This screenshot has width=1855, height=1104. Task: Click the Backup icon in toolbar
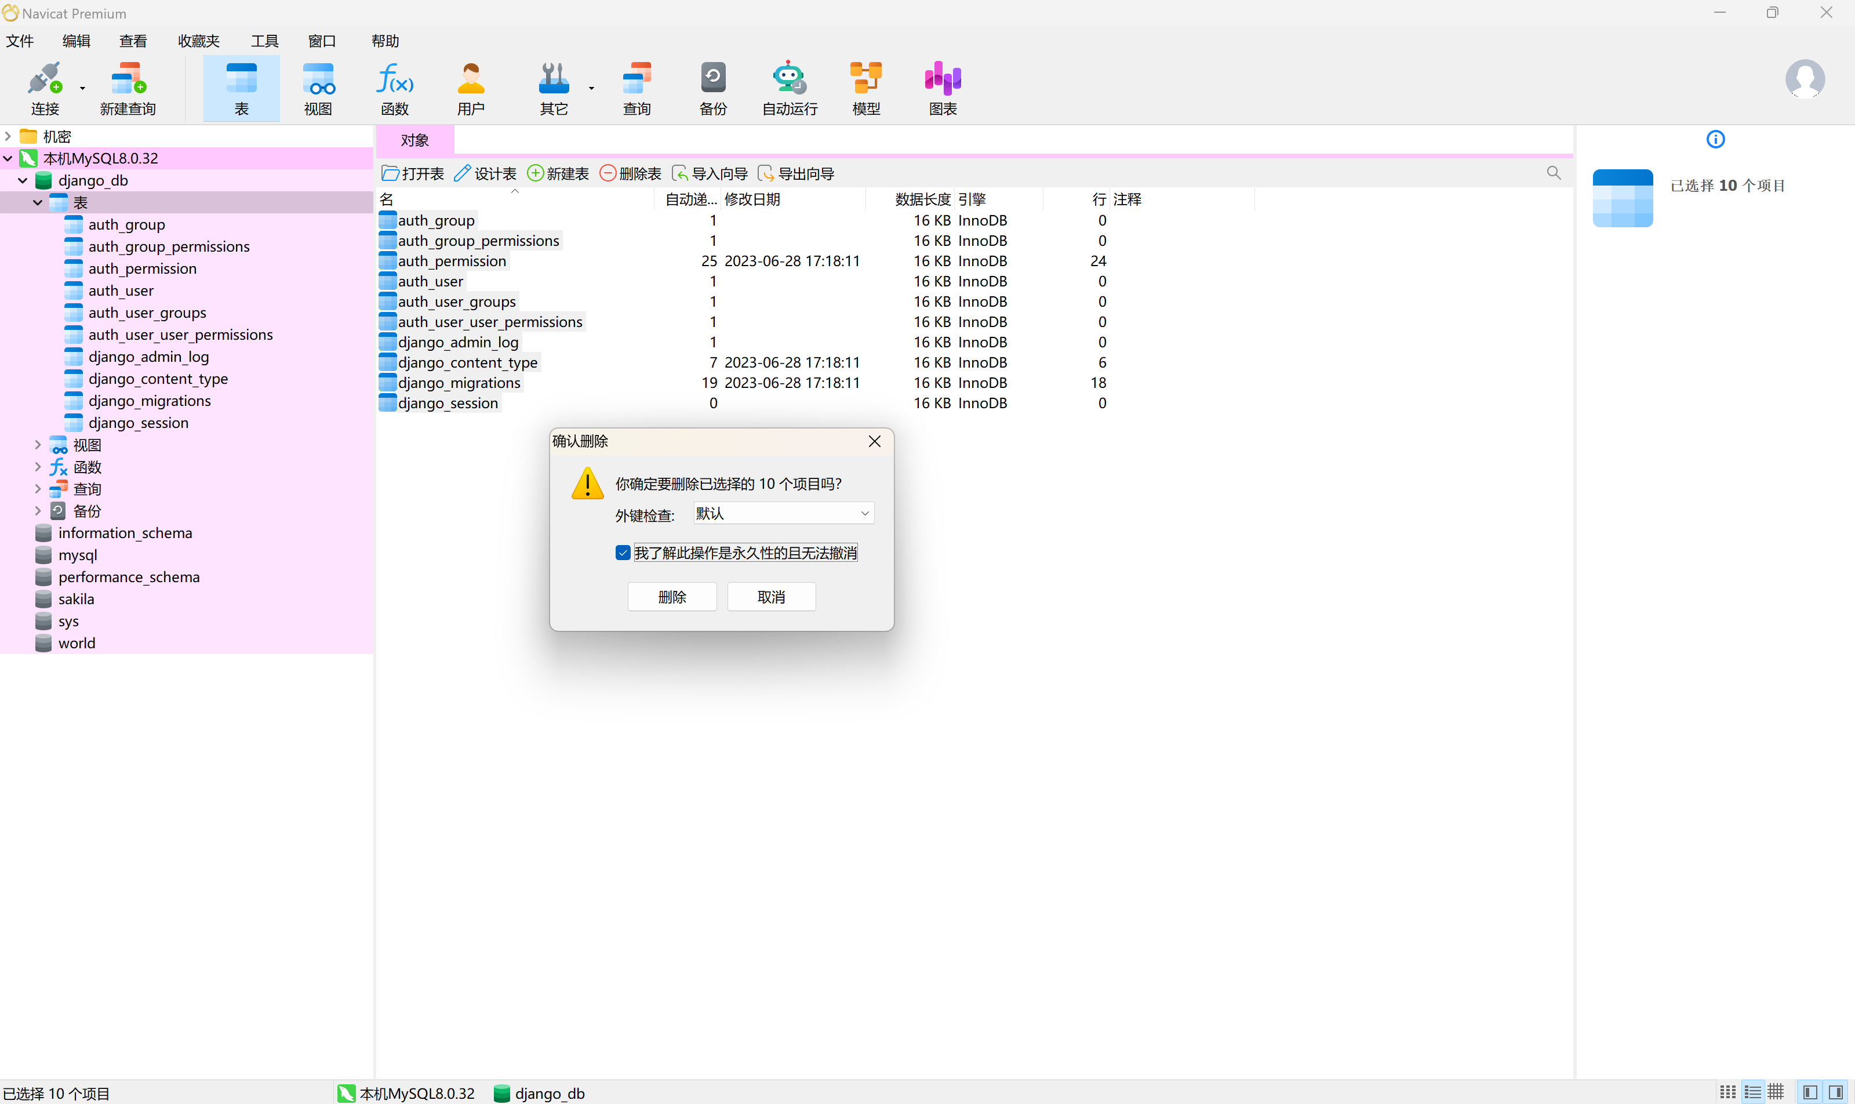(712, 88)
